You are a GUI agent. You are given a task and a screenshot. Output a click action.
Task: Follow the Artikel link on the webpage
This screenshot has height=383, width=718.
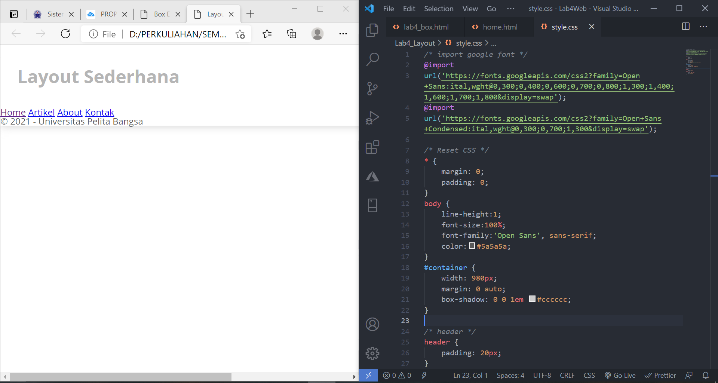[41, 113]
